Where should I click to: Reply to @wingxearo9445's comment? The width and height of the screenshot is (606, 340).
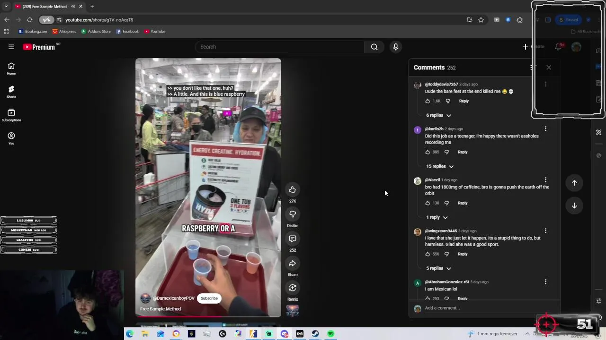463,254
